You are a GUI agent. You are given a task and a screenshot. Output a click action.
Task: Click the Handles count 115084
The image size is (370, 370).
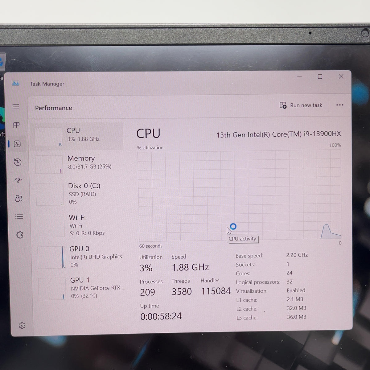click(x=216, y=291)
